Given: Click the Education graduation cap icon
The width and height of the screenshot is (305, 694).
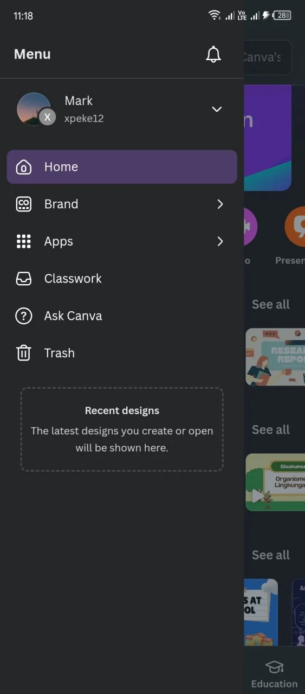Looking at the screenshot, I should pos(274,667).
